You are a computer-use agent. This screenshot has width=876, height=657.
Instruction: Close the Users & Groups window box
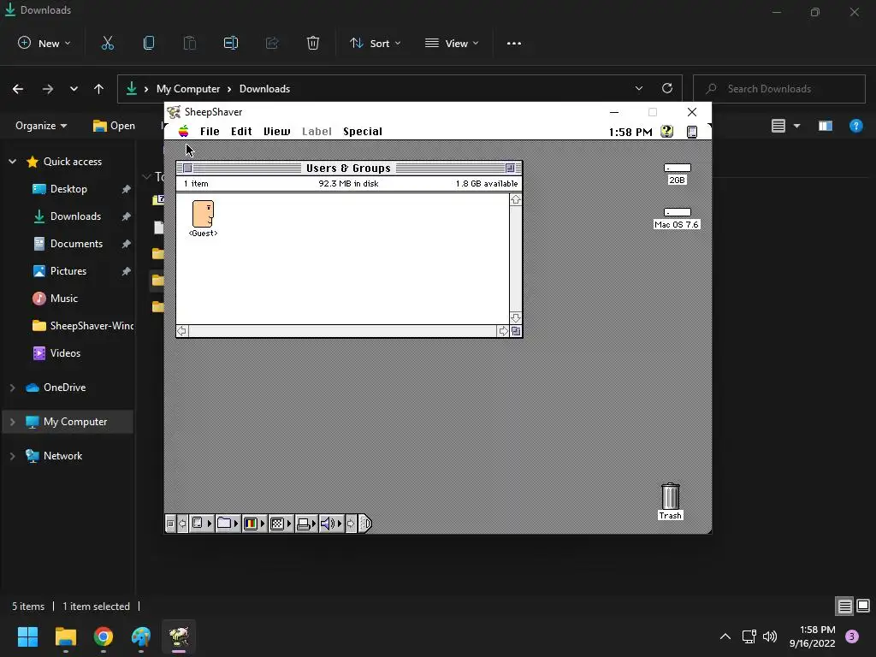pyautogui.click(x=187, y=169)
